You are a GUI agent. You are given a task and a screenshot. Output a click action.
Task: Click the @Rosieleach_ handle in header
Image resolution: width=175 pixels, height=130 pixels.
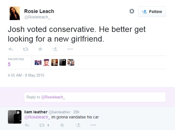(37, 17)
